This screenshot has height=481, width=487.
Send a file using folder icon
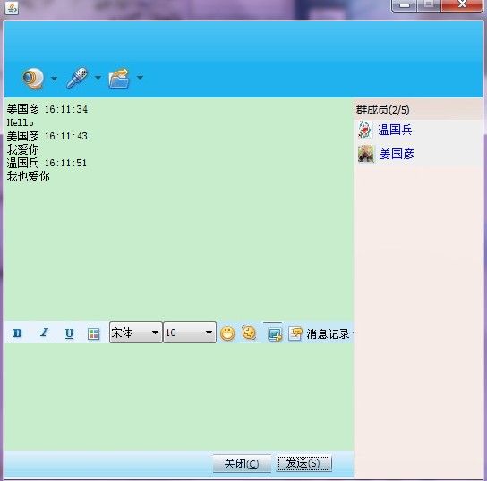[x=119, y=78]
